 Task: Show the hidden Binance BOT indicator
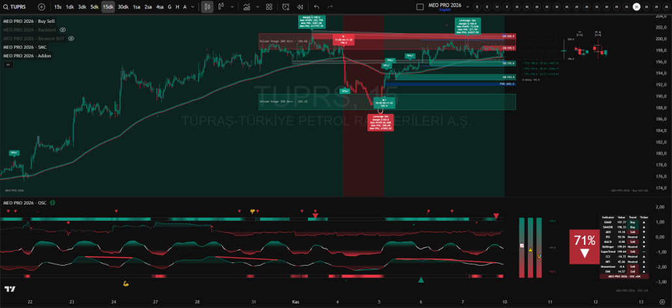[x=72, y=38]
